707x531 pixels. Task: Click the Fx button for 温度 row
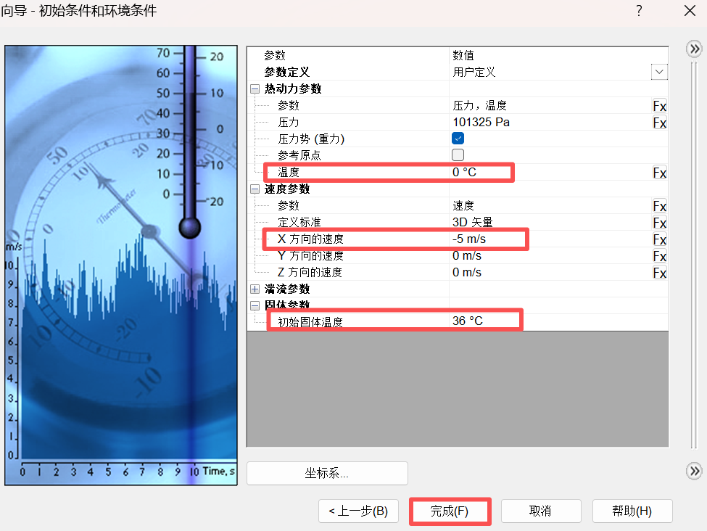click(660, 173)
